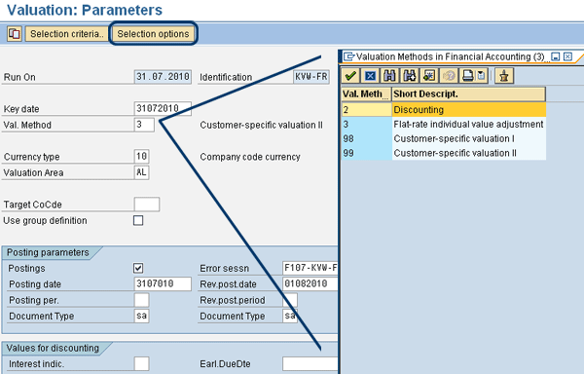Screen dimensions: 584x374
Task: Click valuation method code 99 cell
Action: [x=367, y=153]
